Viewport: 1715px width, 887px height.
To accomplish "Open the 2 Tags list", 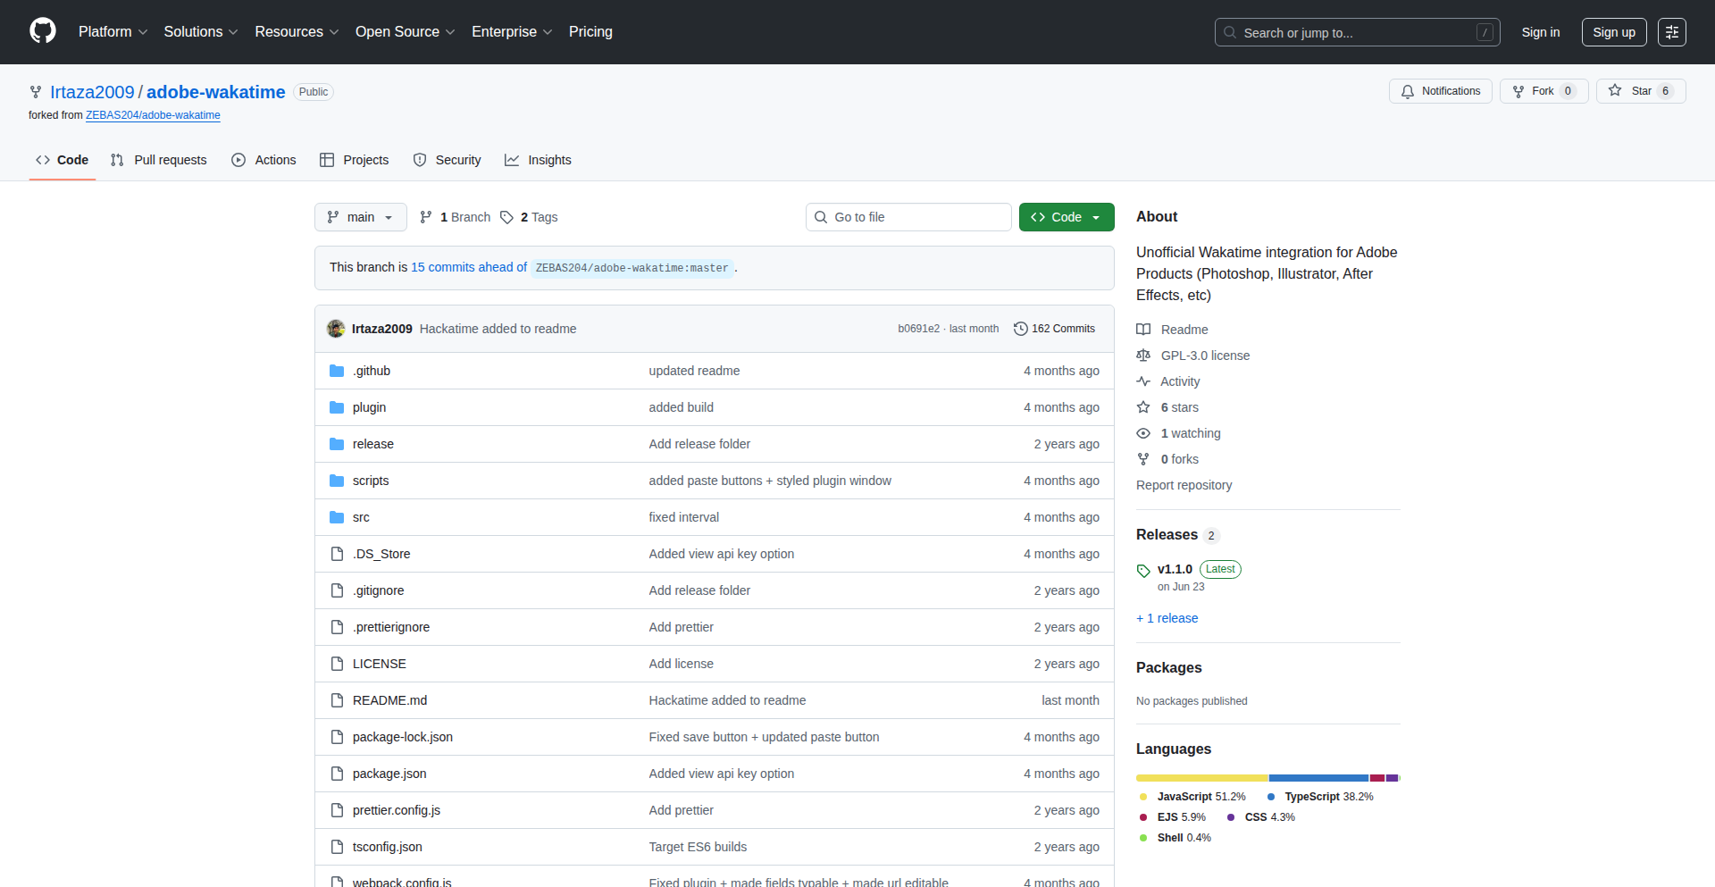I will (529, 217).
